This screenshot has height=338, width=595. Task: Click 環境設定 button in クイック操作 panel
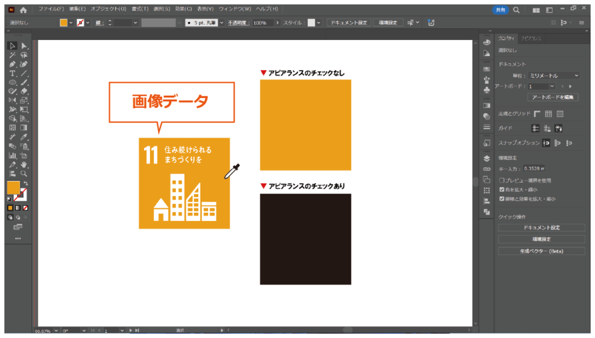(542, 239)
